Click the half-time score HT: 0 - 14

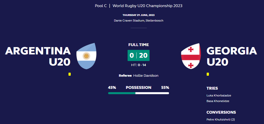click(x=138, y=65)
